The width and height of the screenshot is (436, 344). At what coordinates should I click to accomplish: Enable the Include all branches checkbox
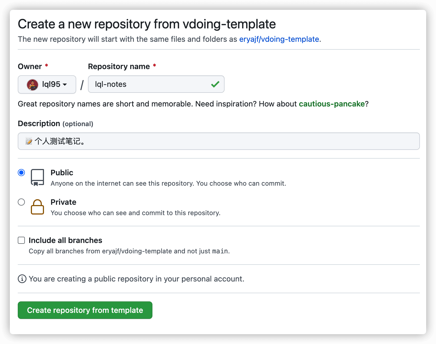pyautogui.click(x=21, y=240)
